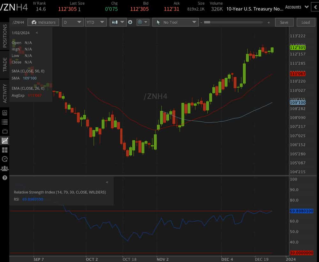Switch to the TRADE tab

(4, 64)
